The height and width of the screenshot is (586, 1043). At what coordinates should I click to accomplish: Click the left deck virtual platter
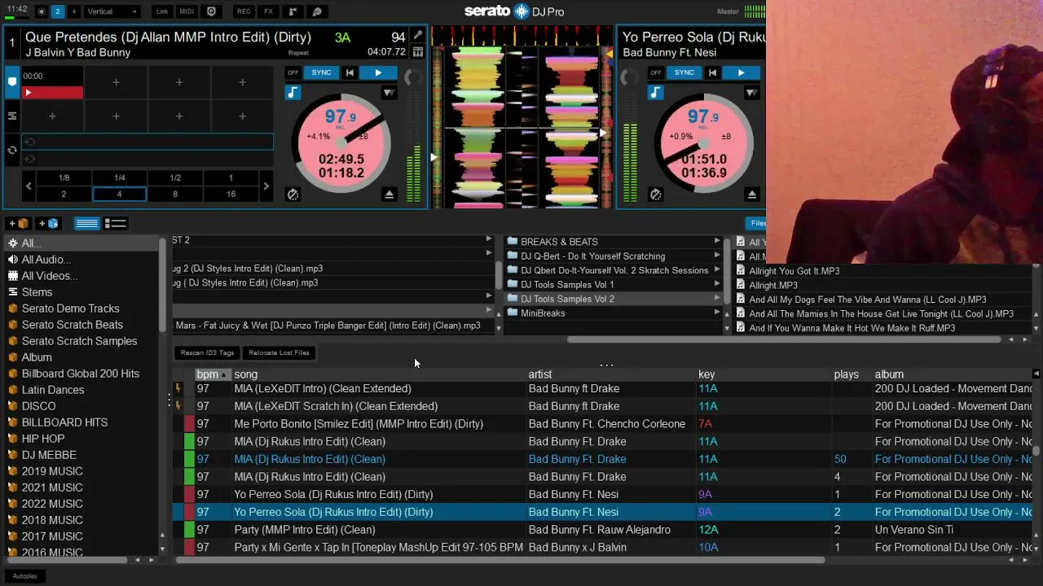pos(341,143)
